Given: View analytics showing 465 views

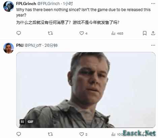Looking at the screenshot, I should pos(117,33).
